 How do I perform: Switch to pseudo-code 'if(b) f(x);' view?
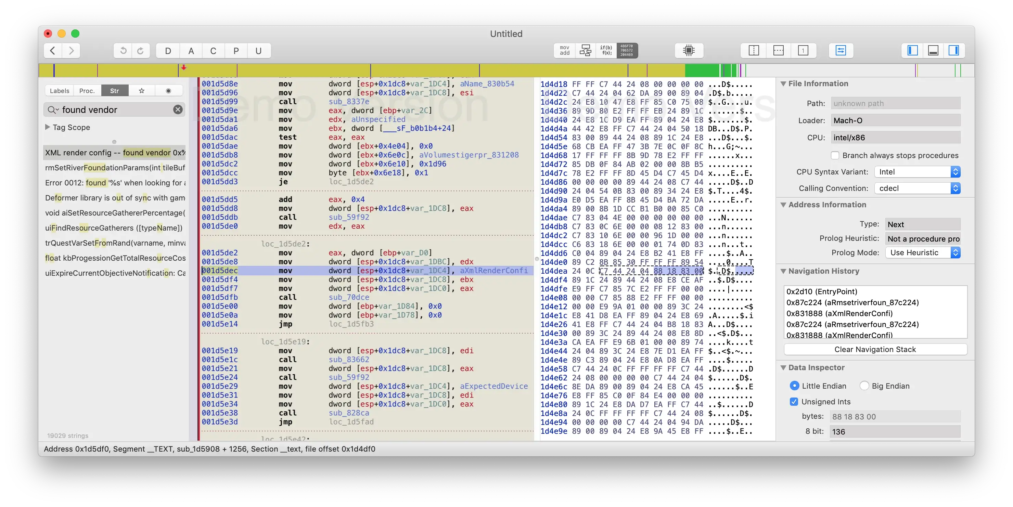[606, 50]
